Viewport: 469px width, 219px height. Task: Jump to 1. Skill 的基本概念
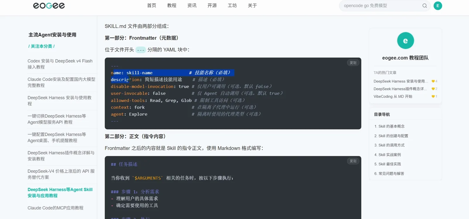(389, 127)
